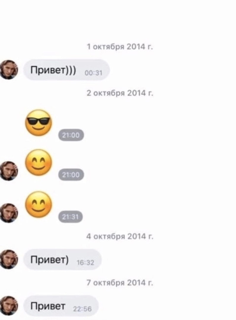The height and width of the screenshot is (320, 236).
Task: Click the 21:00 time badge under sunglasses emoji
Action: tap(71, 135)
